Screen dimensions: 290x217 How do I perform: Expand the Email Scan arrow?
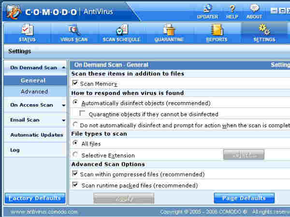coord(64,120)
